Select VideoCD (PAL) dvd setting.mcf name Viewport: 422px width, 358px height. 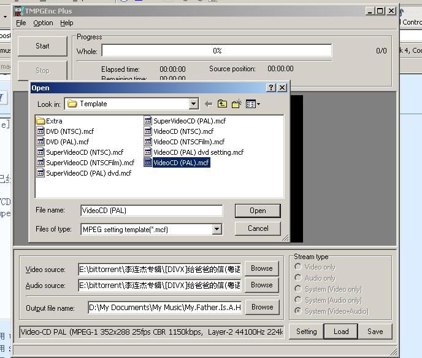pyautogui.click(x=198, y=152)
